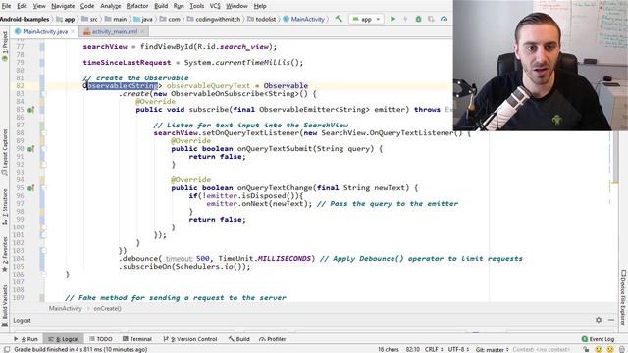Click the 82:10 caret position indicator
Image resolution: width=628 pixels, height=353 pixels.
pos(412,349)
